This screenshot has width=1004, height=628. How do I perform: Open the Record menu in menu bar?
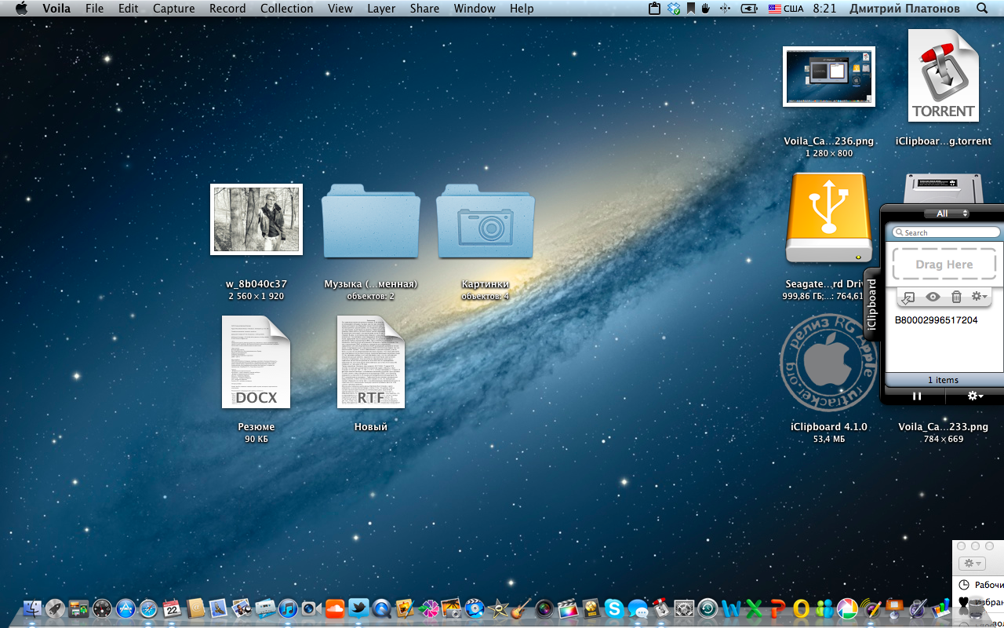(x=227, y=9)
